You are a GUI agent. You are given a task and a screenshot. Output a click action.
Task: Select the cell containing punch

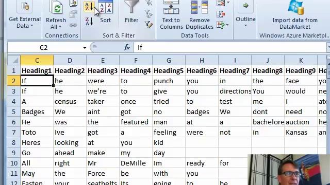tap(169, 81)
